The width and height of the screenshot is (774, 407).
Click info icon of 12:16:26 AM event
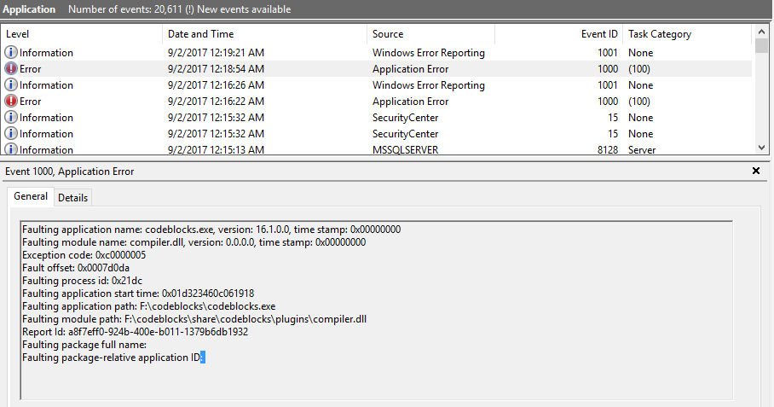(x=11, y=85)
